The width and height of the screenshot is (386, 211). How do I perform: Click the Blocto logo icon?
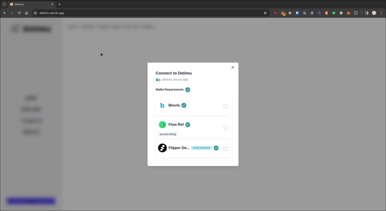(x=162, y=105)
